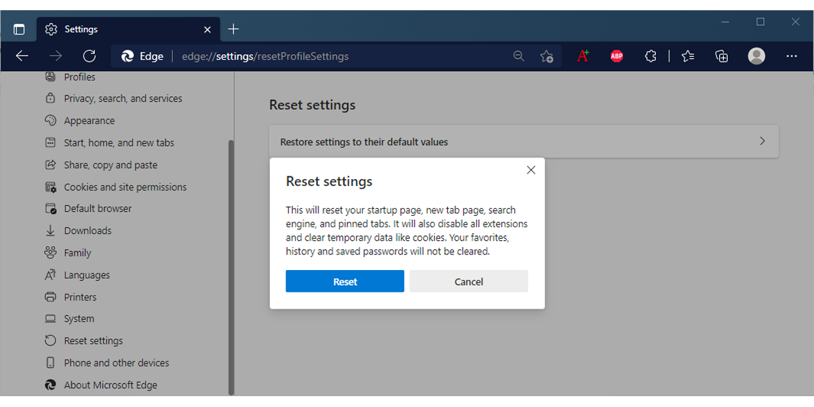This screenshot has height=407, width=814.
Task: Add page to favorites with star-plus icon
Action: click(x=547, y=56)
